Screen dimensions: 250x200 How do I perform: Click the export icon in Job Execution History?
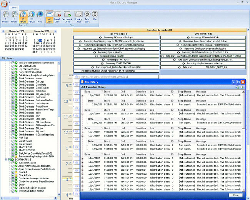[x=237, y=87]
